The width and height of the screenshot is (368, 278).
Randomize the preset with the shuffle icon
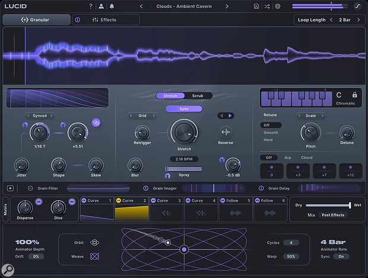point(267,7)
